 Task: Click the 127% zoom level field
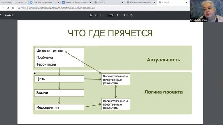pyautogui.click(x=111, y=15)
